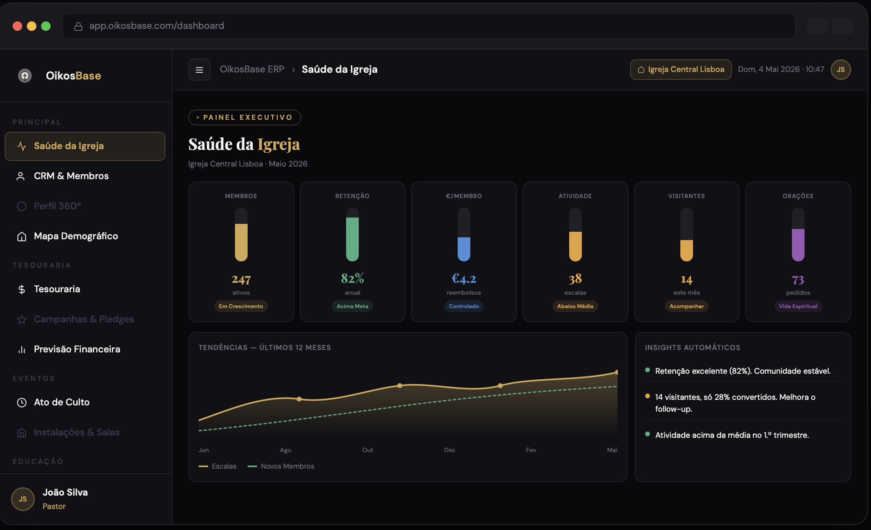
Task: Click the Acompanhar status badge
Action: [687, 306]
